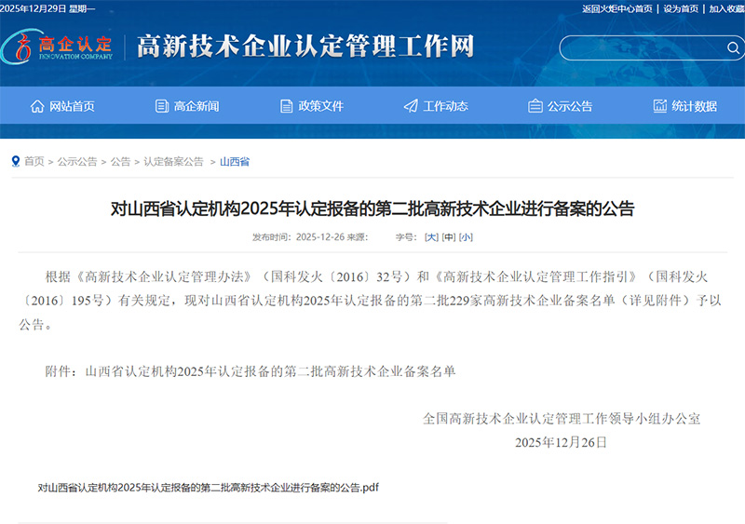Go to 公告 in breadcrumb
Screen dimensions: 745x524
pos(120,162)
